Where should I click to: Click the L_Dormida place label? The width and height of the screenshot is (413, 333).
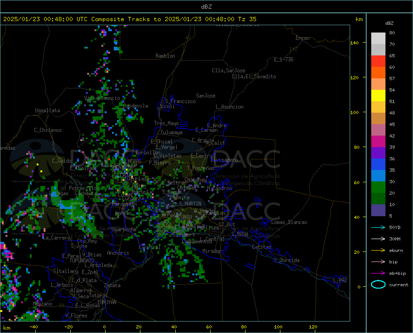tap(286, 260)
